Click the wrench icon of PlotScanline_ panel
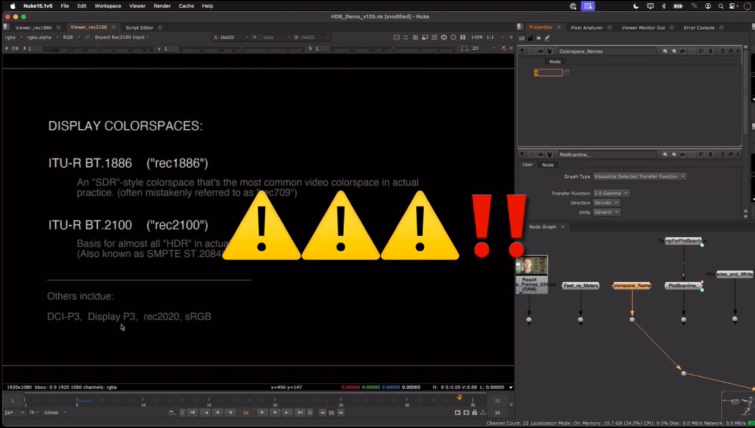Image resolution: width=755 pixels, height=428 pixels. [550, 155]
